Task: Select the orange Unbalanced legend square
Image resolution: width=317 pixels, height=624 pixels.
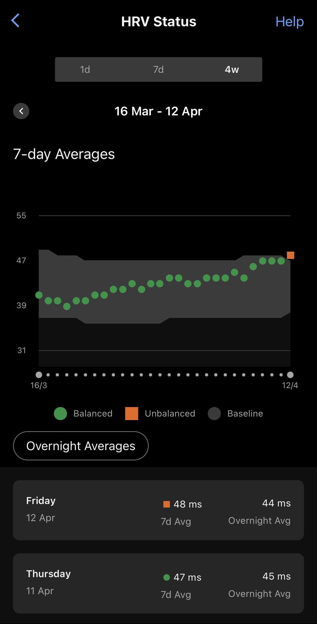Action: point(132,413)
